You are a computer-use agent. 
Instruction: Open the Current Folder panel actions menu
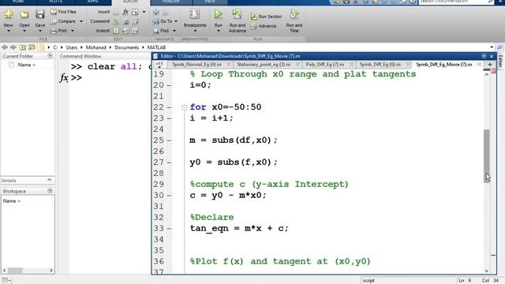point(50,56)
